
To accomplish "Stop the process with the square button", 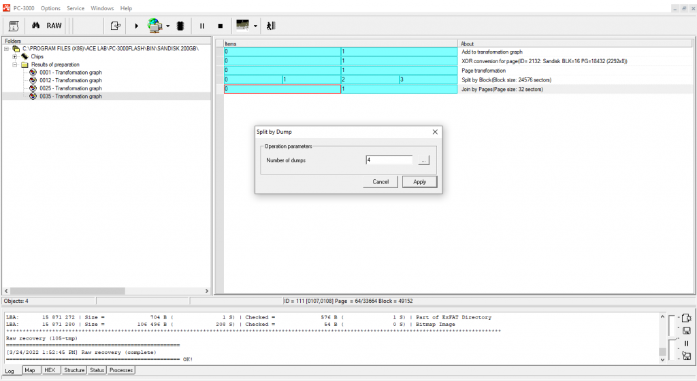I will pos(220,26).
